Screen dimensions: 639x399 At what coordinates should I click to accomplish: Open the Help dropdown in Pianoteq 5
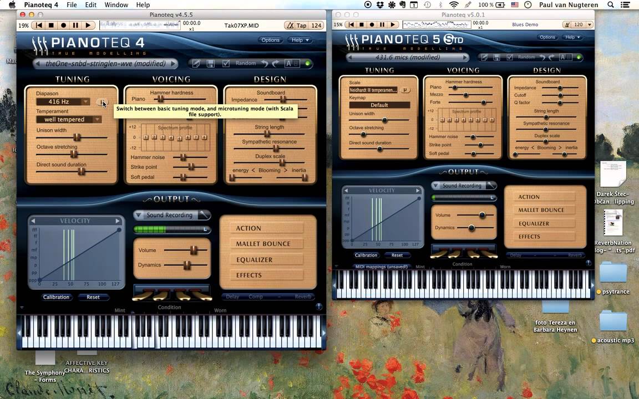click(x=572, y=37)
